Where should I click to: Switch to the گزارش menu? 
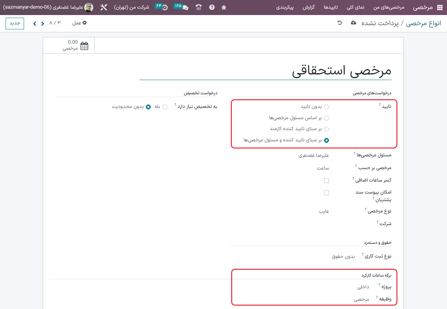(309, 7)
